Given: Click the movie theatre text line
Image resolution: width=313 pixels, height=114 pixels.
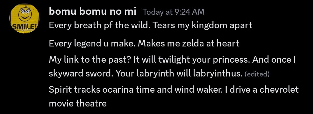Looking at the screenshot, I should click(x=78, y=103).
